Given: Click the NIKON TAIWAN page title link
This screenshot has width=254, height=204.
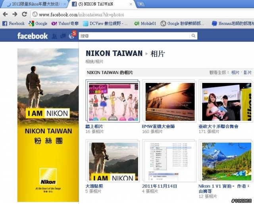Looking at the screenshot, I should click(x=114, y=53).
